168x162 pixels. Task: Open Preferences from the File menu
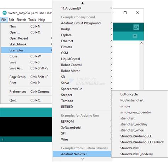(x=27, y=91)
